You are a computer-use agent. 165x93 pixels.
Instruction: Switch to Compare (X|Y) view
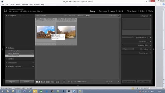[x=48, y=82]
